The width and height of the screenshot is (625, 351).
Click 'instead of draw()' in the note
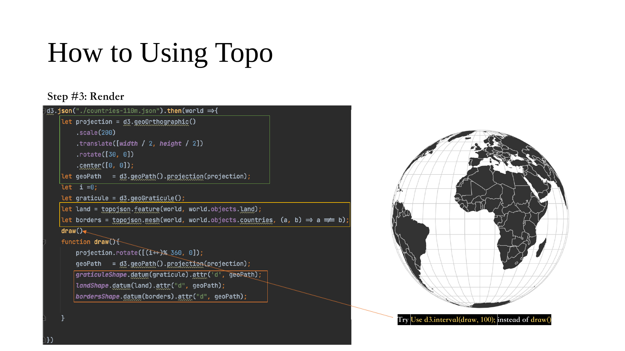pyautogui.click(x=524, y=319)
